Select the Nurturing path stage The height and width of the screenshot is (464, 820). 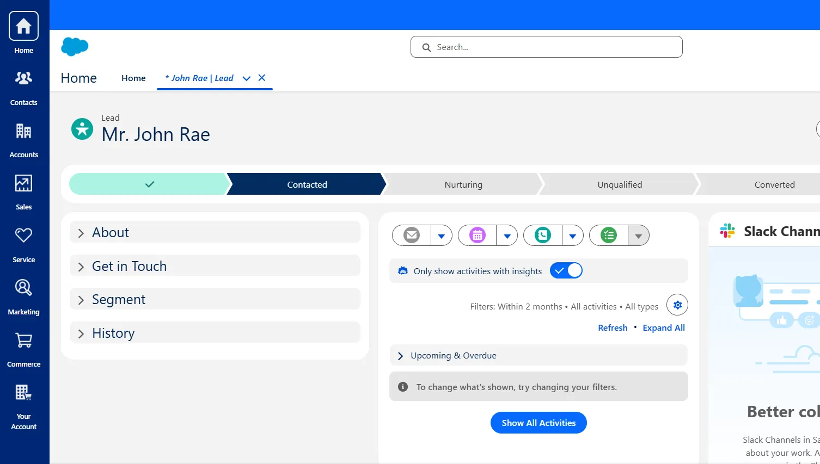pos(463,184)
